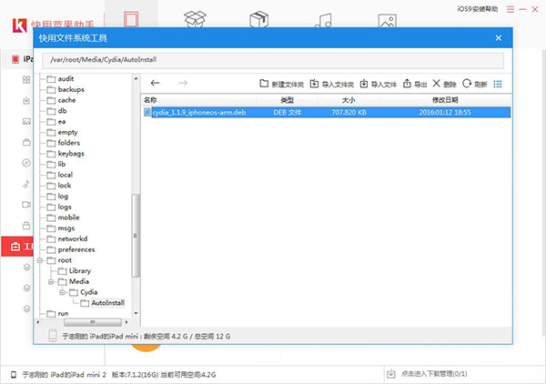Toggle the list view mode icon

(x=498, y=84)
